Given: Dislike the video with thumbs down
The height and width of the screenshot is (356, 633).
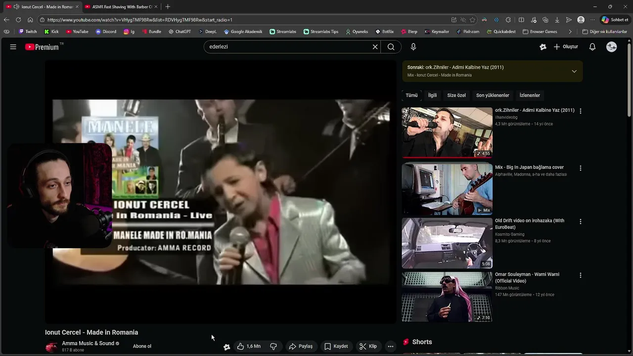Looking at the screenshot, I should tap(273, 346).
